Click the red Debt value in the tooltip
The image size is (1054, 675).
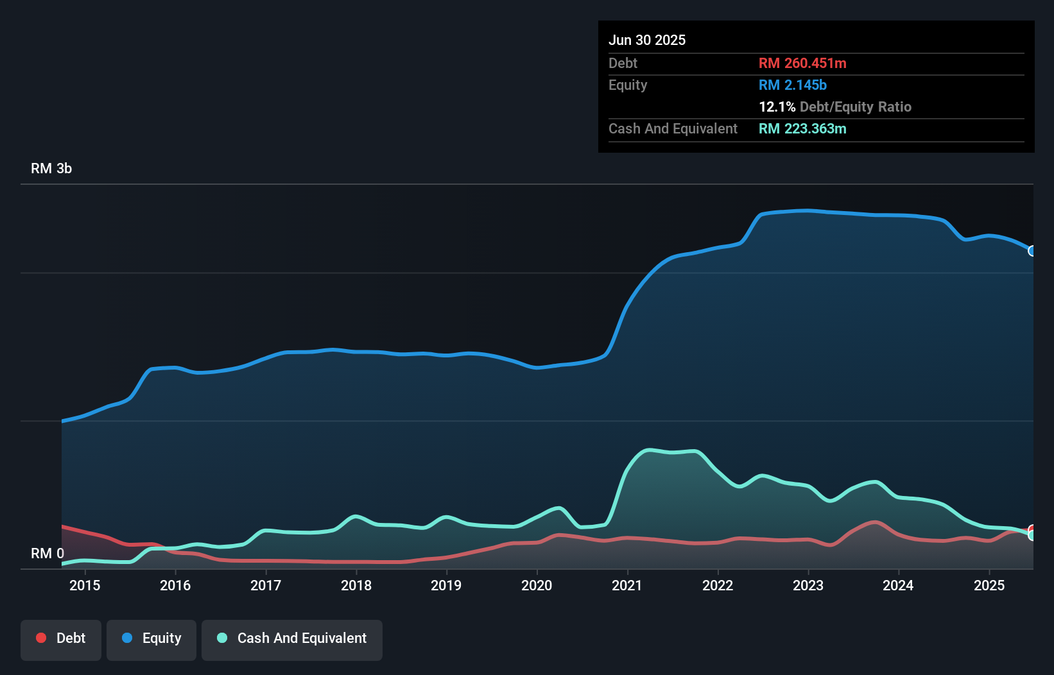(802, 63)
